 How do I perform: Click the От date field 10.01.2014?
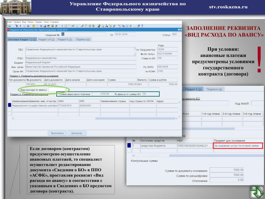click(x=125, y=34)
